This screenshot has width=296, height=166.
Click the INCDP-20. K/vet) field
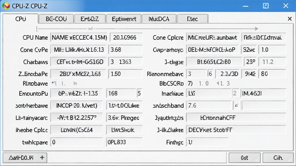click(77, 105)
